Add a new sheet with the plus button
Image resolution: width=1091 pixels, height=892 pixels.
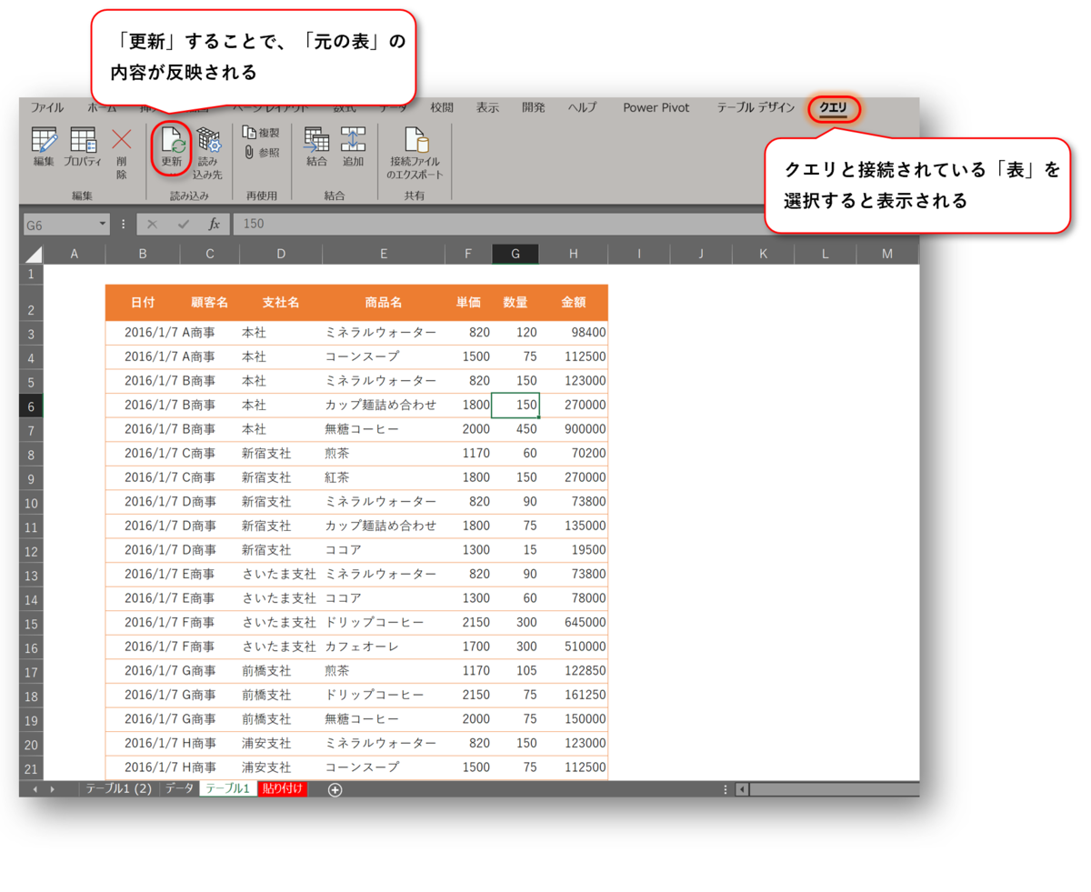[335, 790]
